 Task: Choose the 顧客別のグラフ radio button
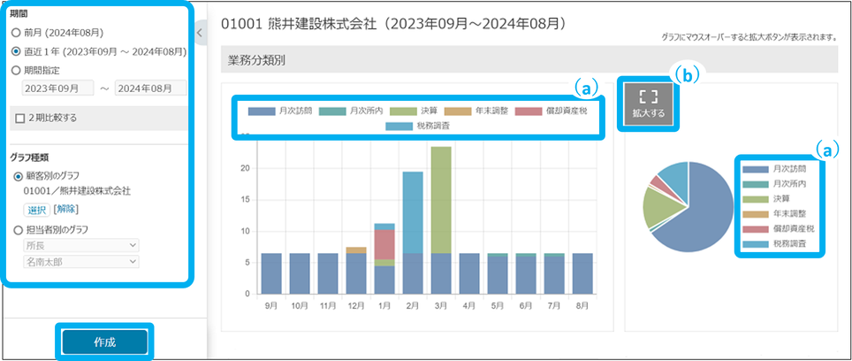point(18,177)
